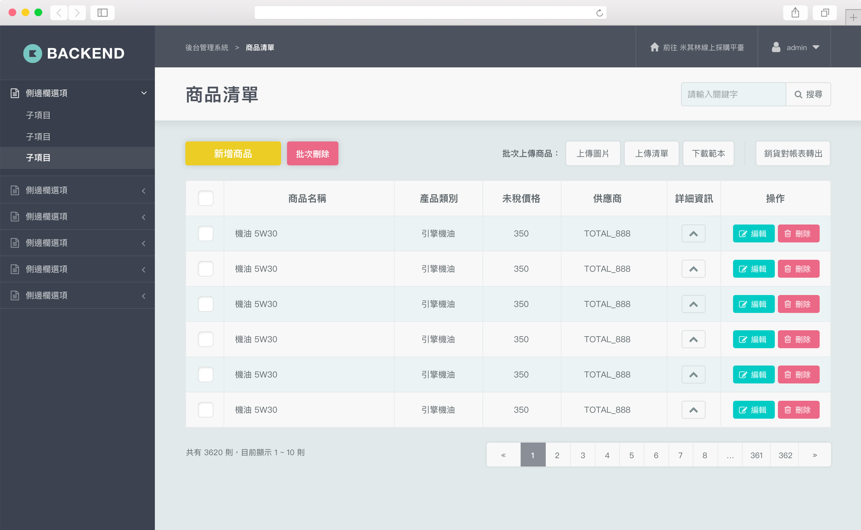Click the 搜尋 magnifier search button

coord(808,94)
